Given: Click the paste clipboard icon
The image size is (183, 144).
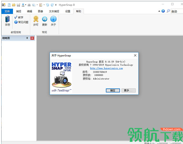Looking at the screenshot, I should click(41, 5).
